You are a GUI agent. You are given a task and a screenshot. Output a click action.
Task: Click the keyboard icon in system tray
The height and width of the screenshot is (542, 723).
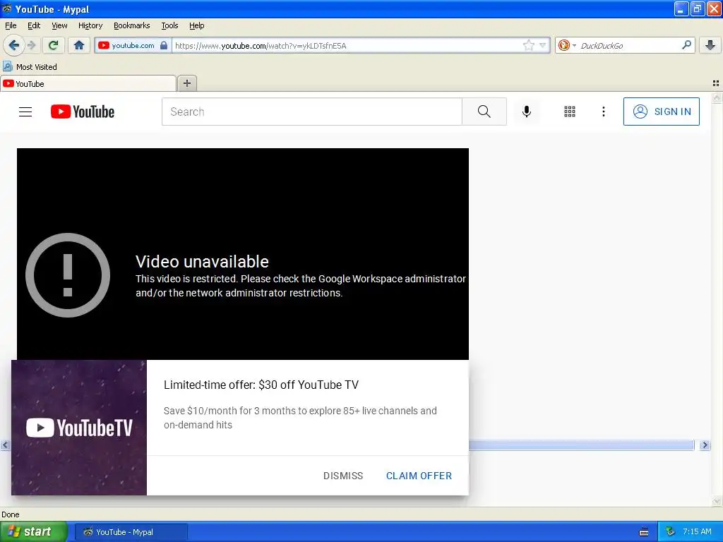[644, 532]
